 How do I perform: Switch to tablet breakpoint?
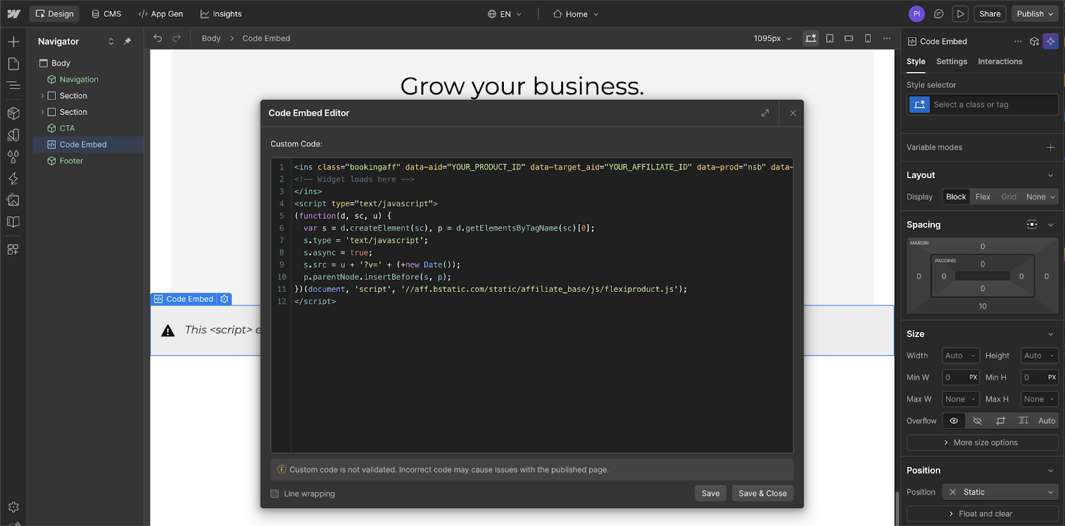click(830, 39)
